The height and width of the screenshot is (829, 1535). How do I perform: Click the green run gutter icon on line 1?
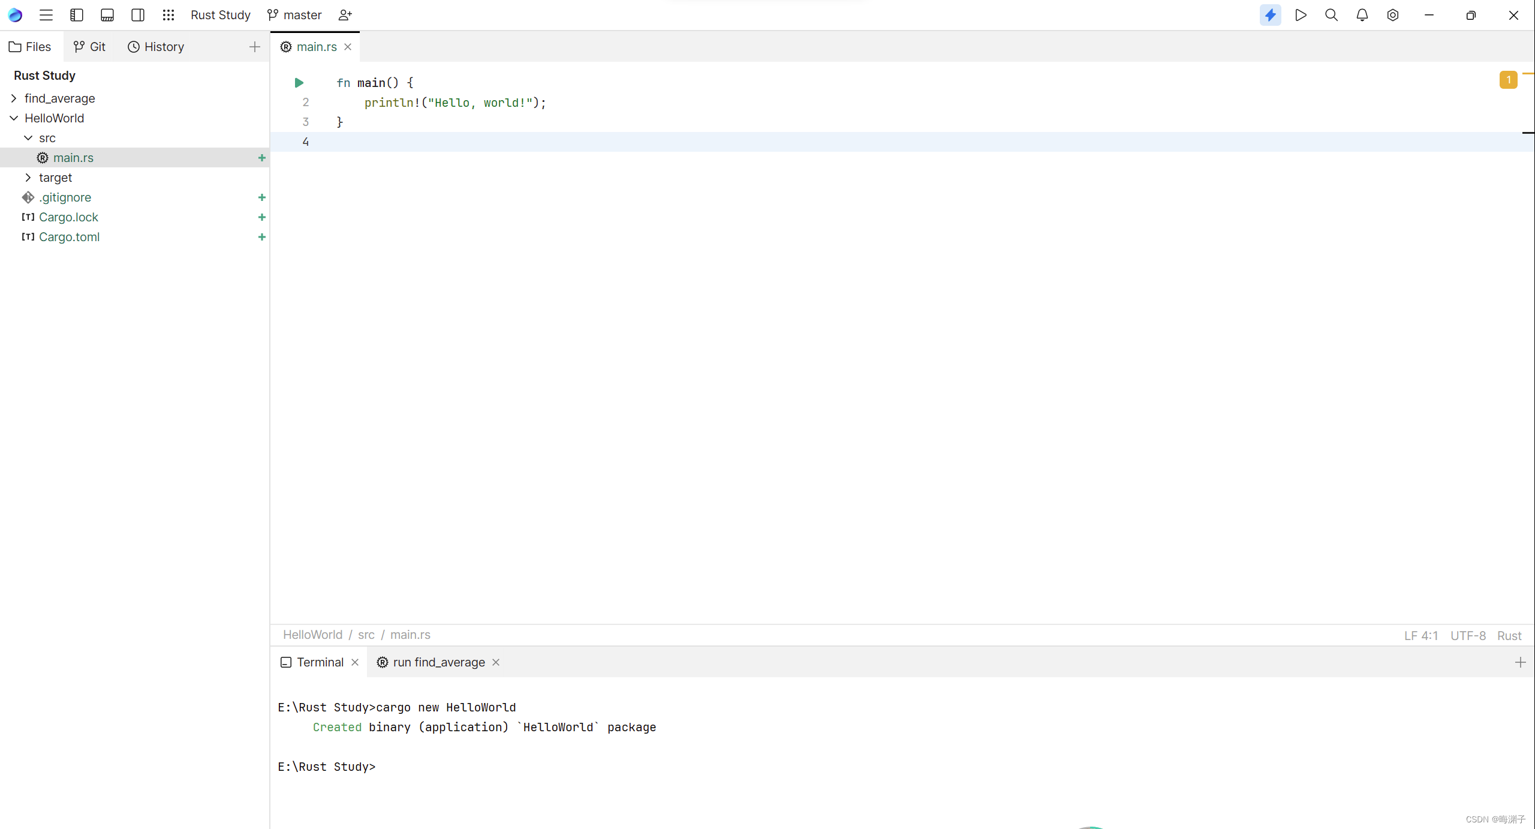[x=299, y=83]
